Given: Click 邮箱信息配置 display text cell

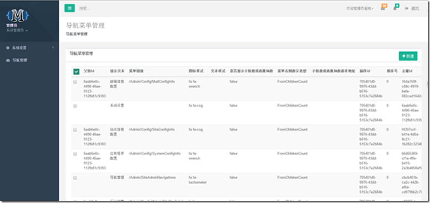Looking at the screenshot, I should [x=117, y=84].
